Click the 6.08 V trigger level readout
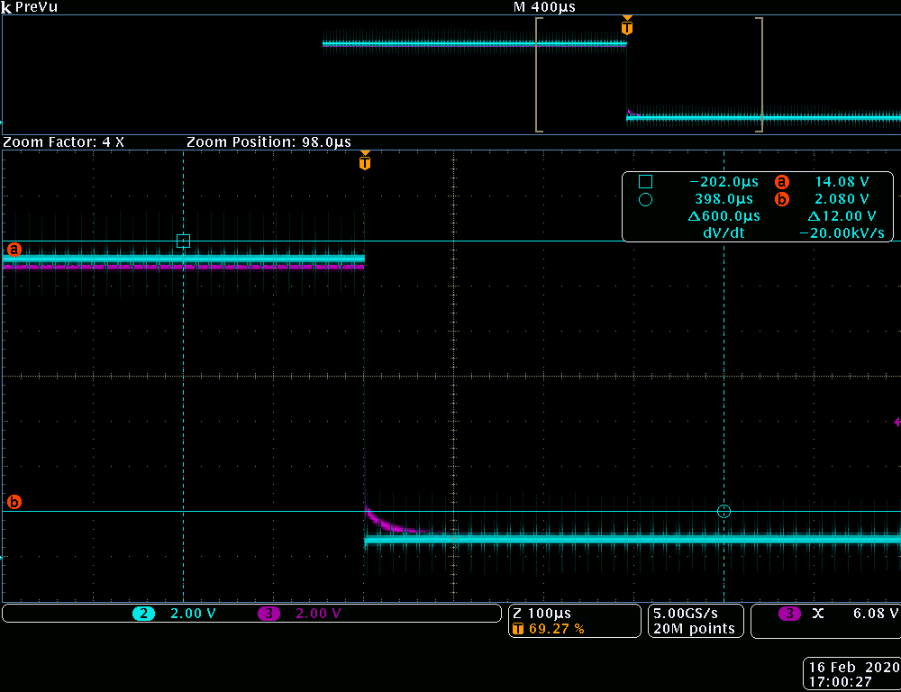Image resolution: width=901 pixels, height=692 pixels. pyautogui.click(x=874, y=614)
